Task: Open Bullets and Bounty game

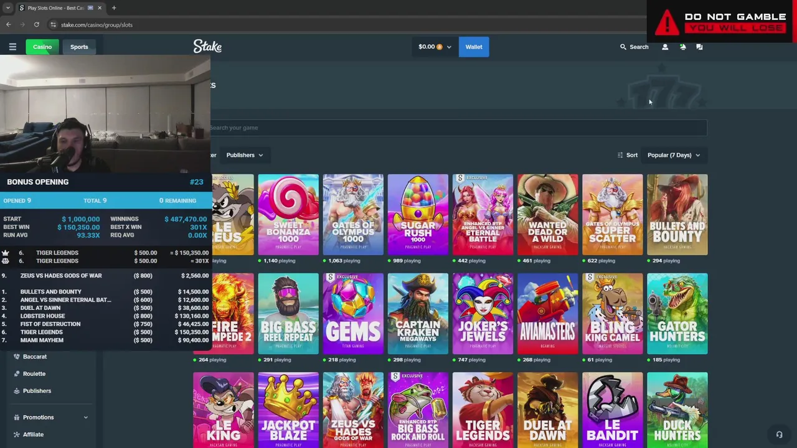Action: [x=677, y=215]
